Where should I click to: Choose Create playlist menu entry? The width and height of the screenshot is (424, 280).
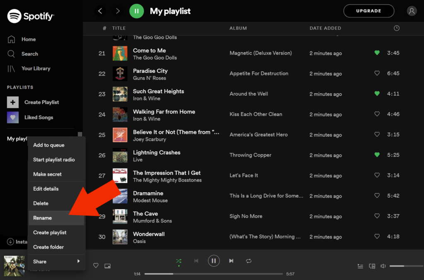(x=56, y=233)
